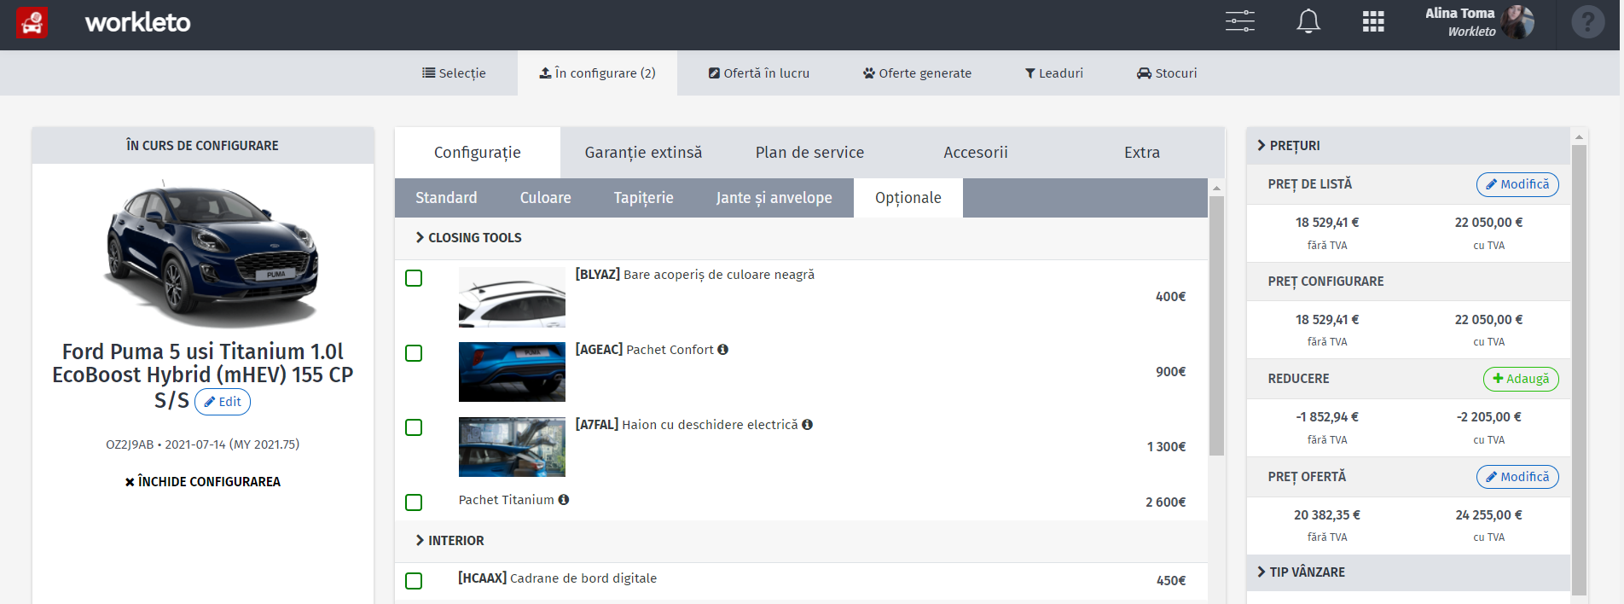The height and width of the screenshot is (604, 1624).
Task: Expand the TIP VÂNZARE section
Action: click(1301, 572)
